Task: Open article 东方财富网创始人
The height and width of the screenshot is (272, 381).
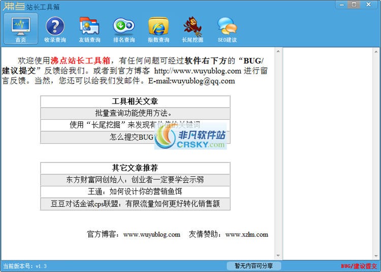Action: coord(135,180)
